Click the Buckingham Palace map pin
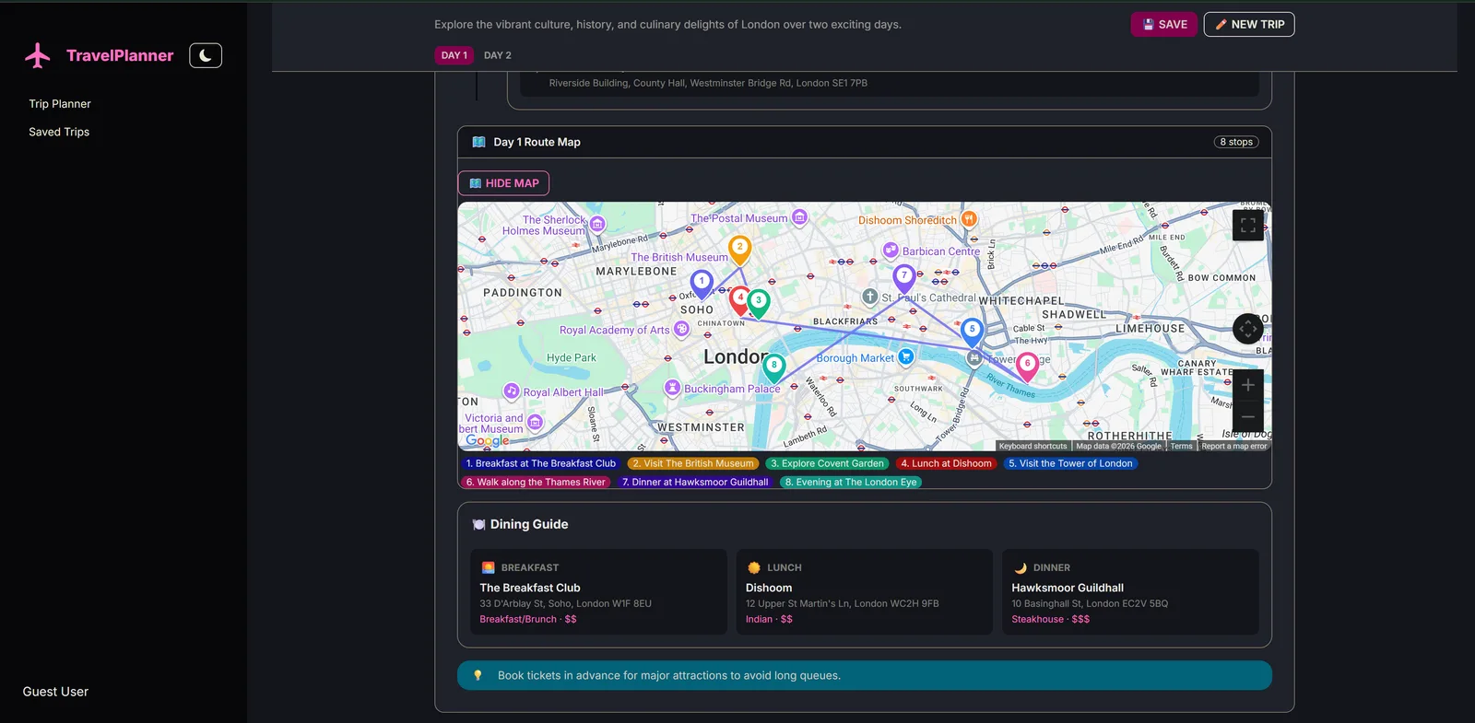Screen dimensions: 1475x723 click(x=672, y=388)
